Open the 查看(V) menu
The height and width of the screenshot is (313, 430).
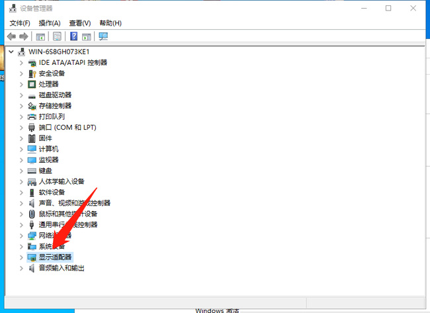79,23
